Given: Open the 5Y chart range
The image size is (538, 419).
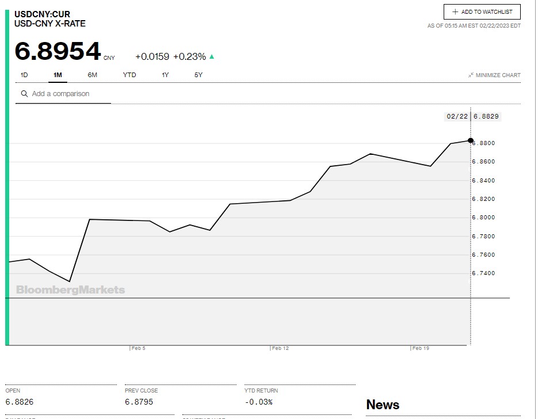Looking at the screenshot, I should [199, 75].
